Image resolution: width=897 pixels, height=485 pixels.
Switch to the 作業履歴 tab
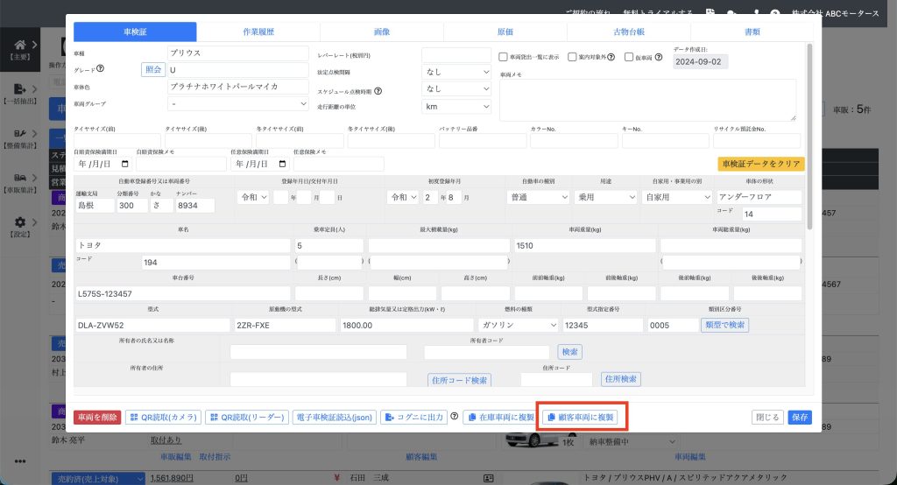258,32
